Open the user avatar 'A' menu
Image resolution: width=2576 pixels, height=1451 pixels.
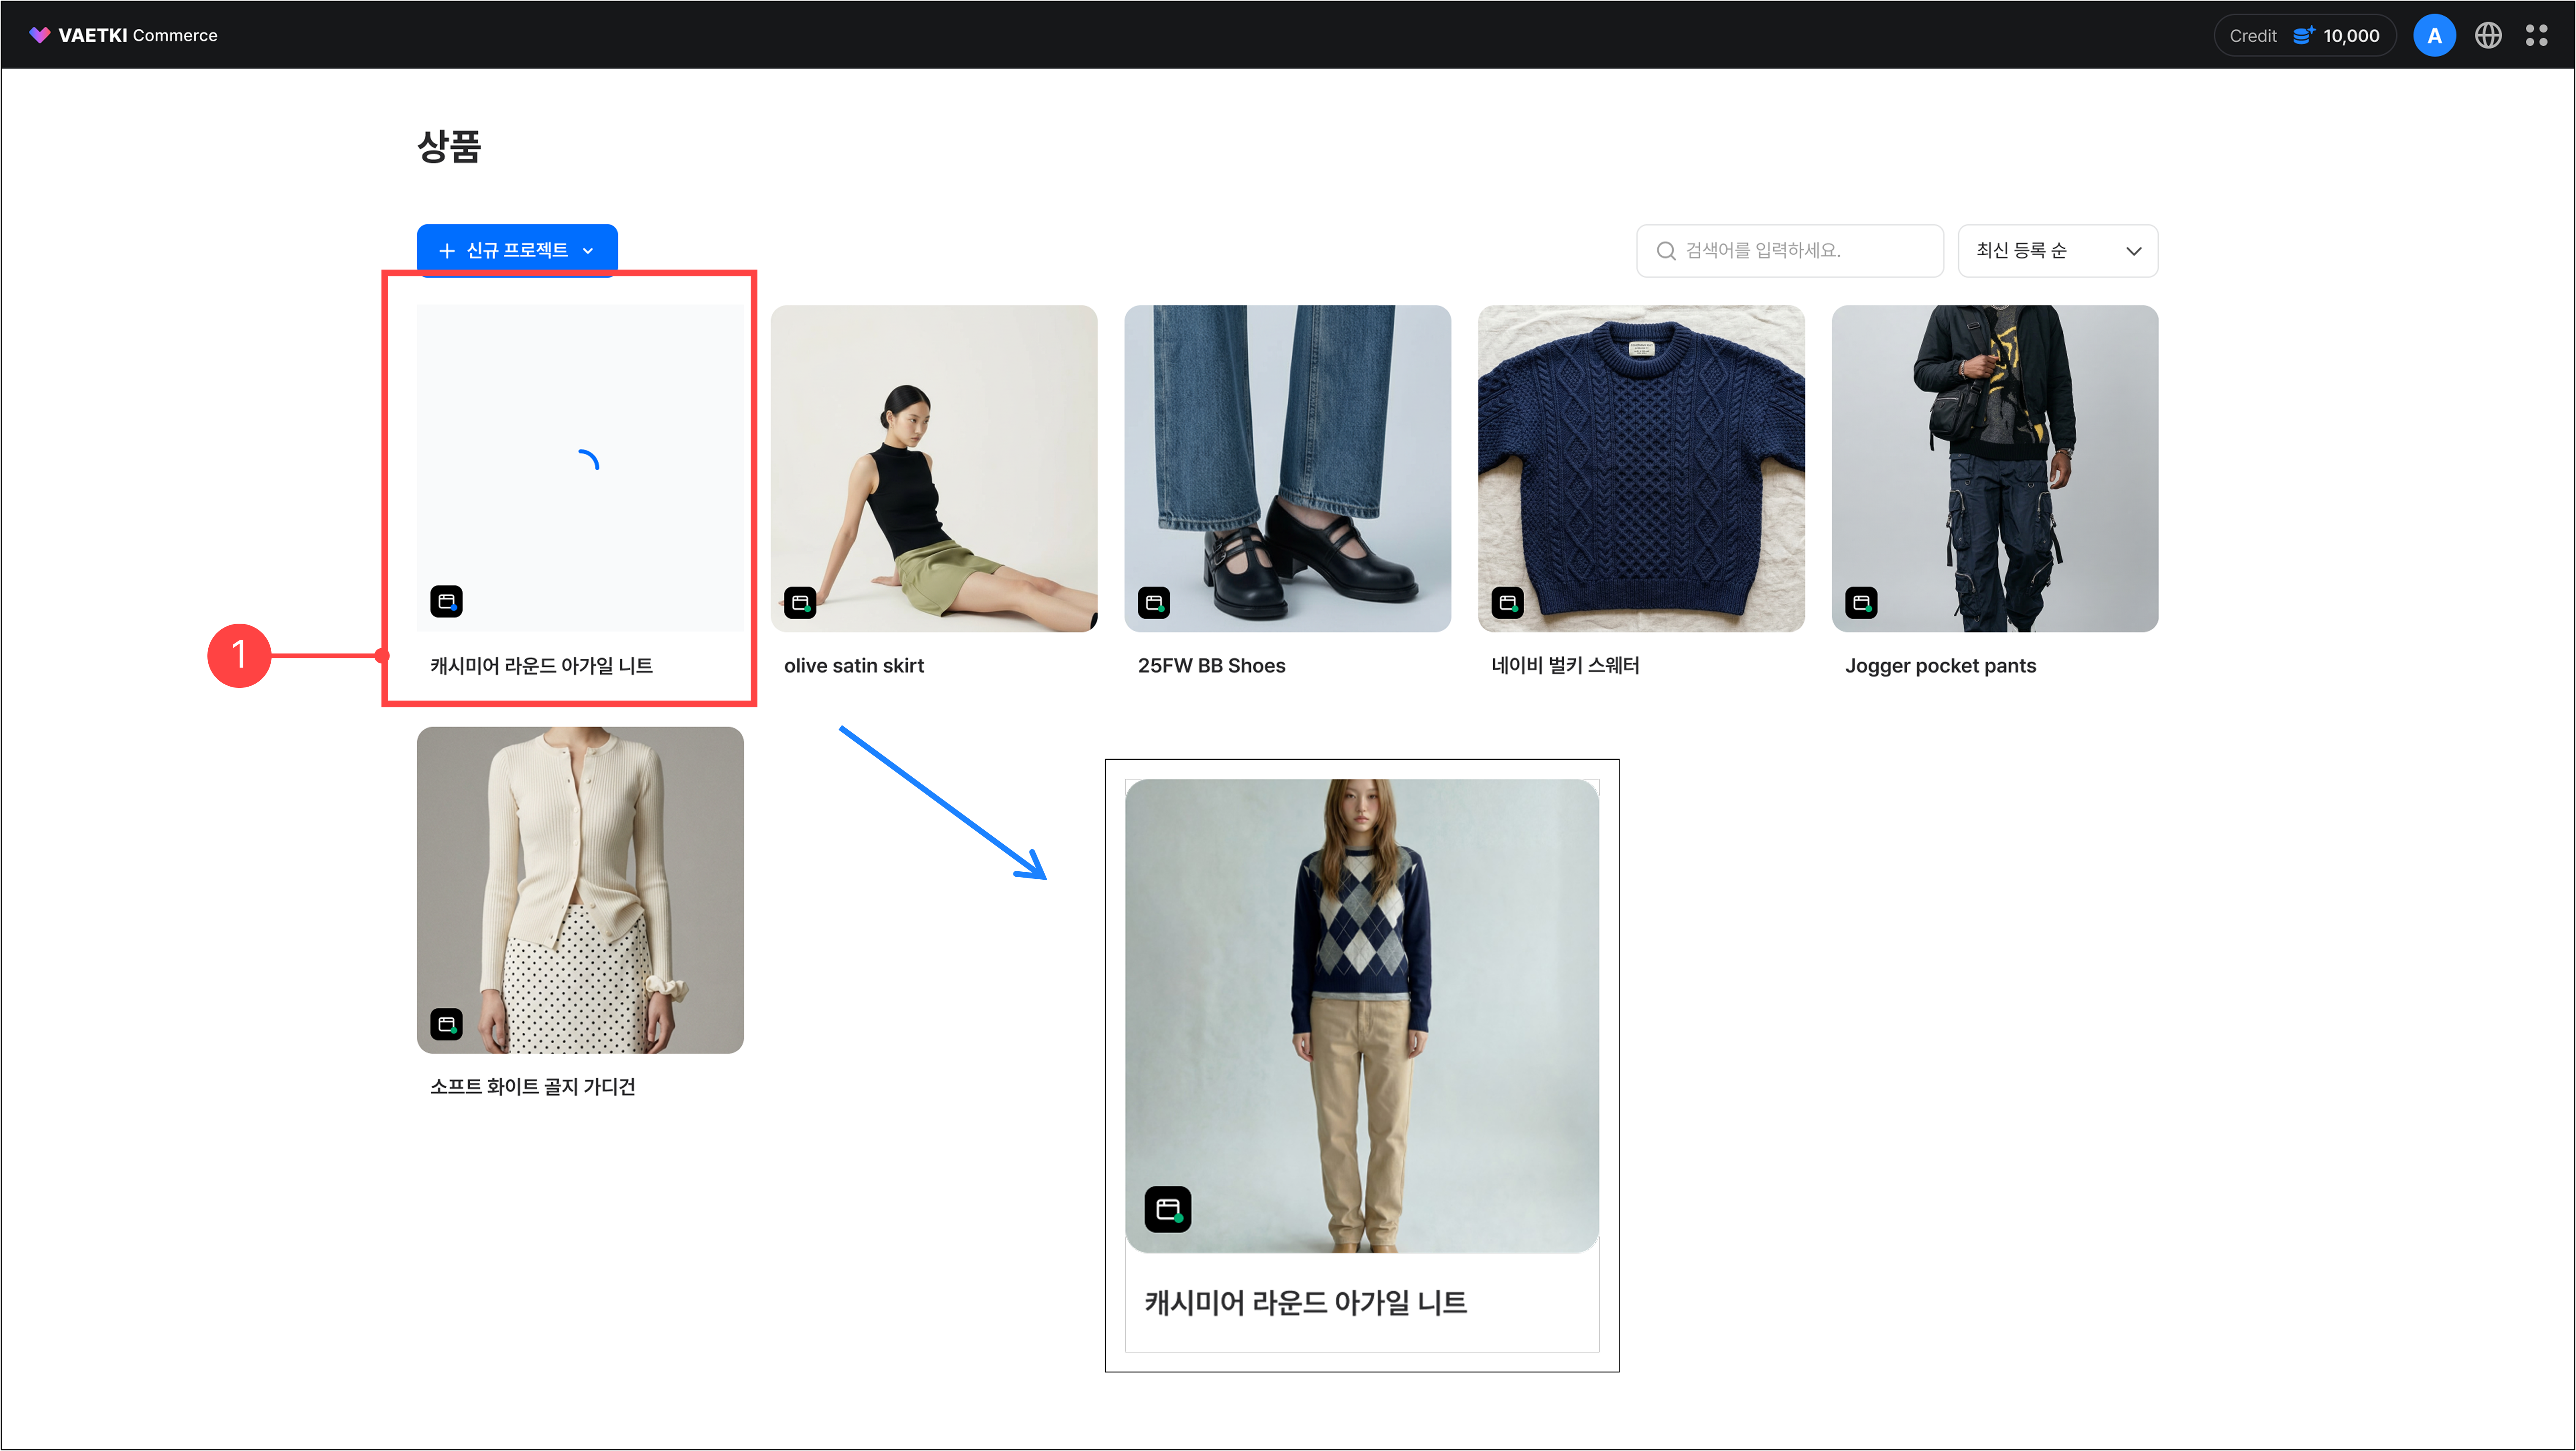point(2434,35)
